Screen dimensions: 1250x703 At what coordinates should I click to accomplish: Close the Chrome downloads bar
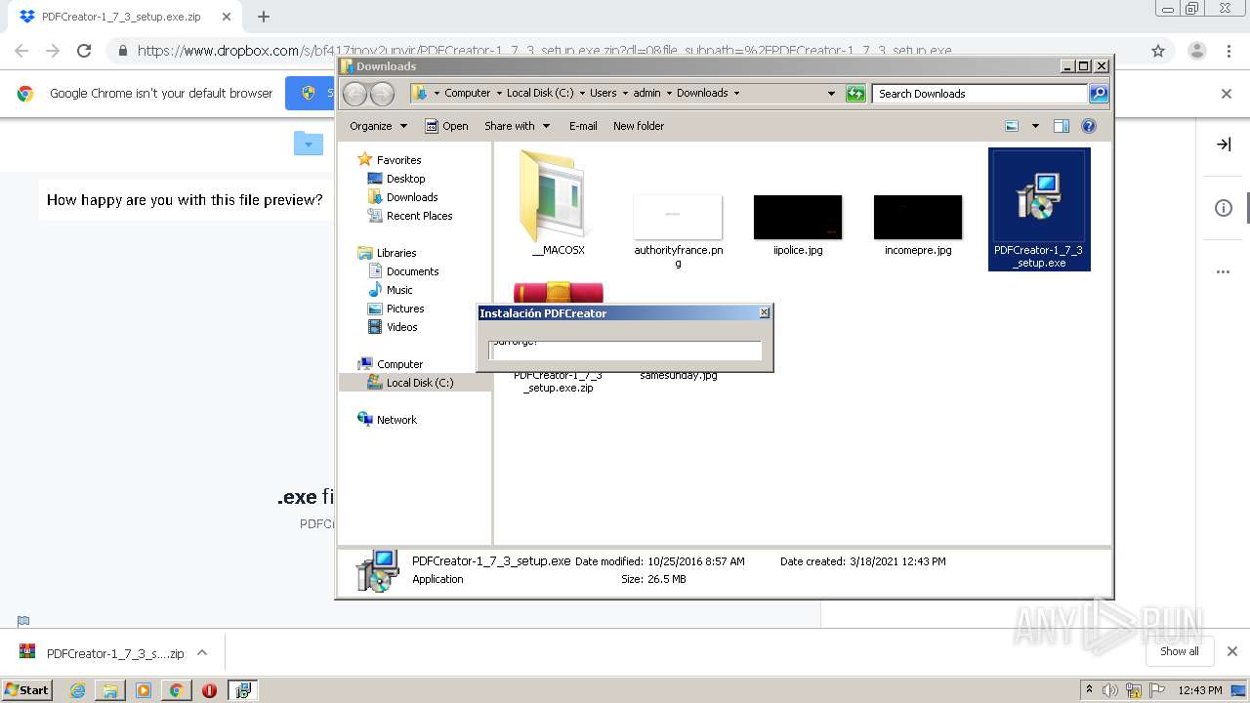pyautogui.click(x=1232, y=651)
